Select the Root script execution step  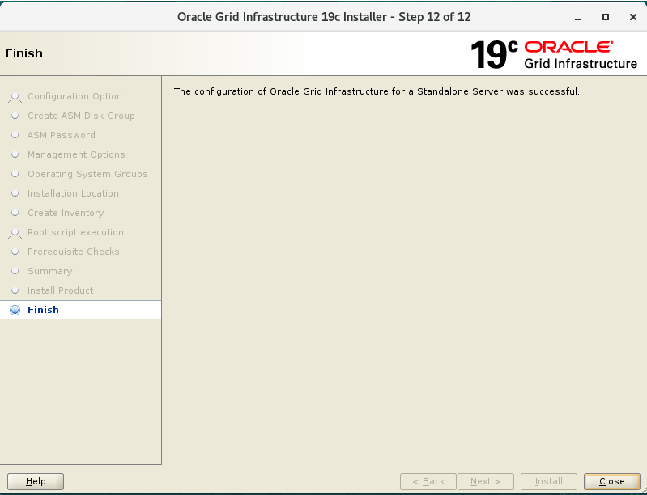point(75,232)
